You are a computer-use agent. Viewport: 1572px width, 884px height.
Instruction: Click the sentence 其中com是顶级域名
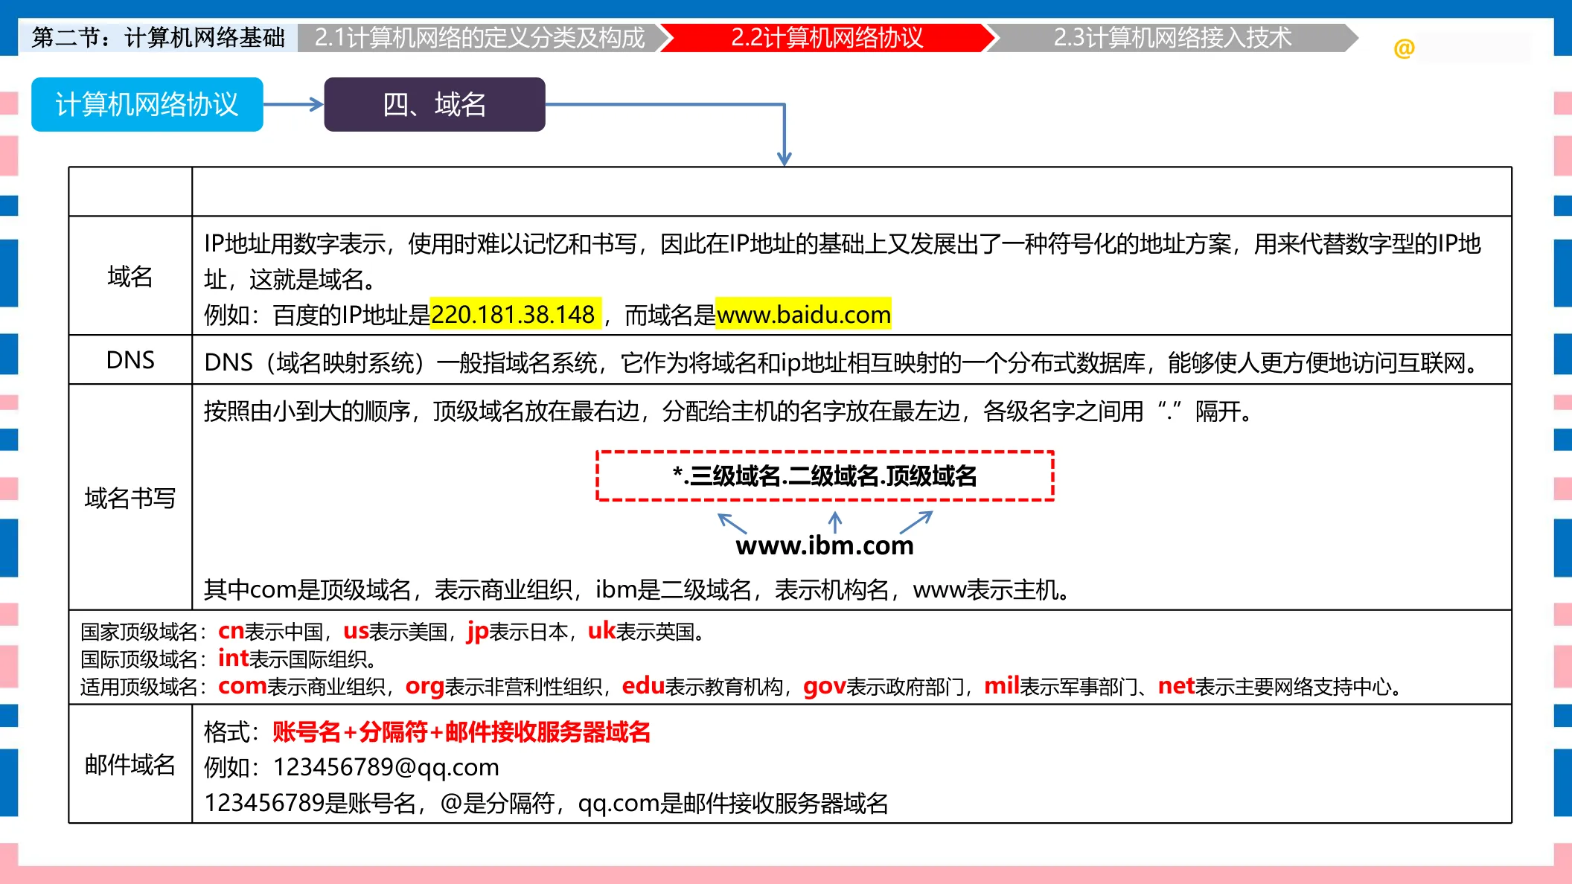[639, 590]
